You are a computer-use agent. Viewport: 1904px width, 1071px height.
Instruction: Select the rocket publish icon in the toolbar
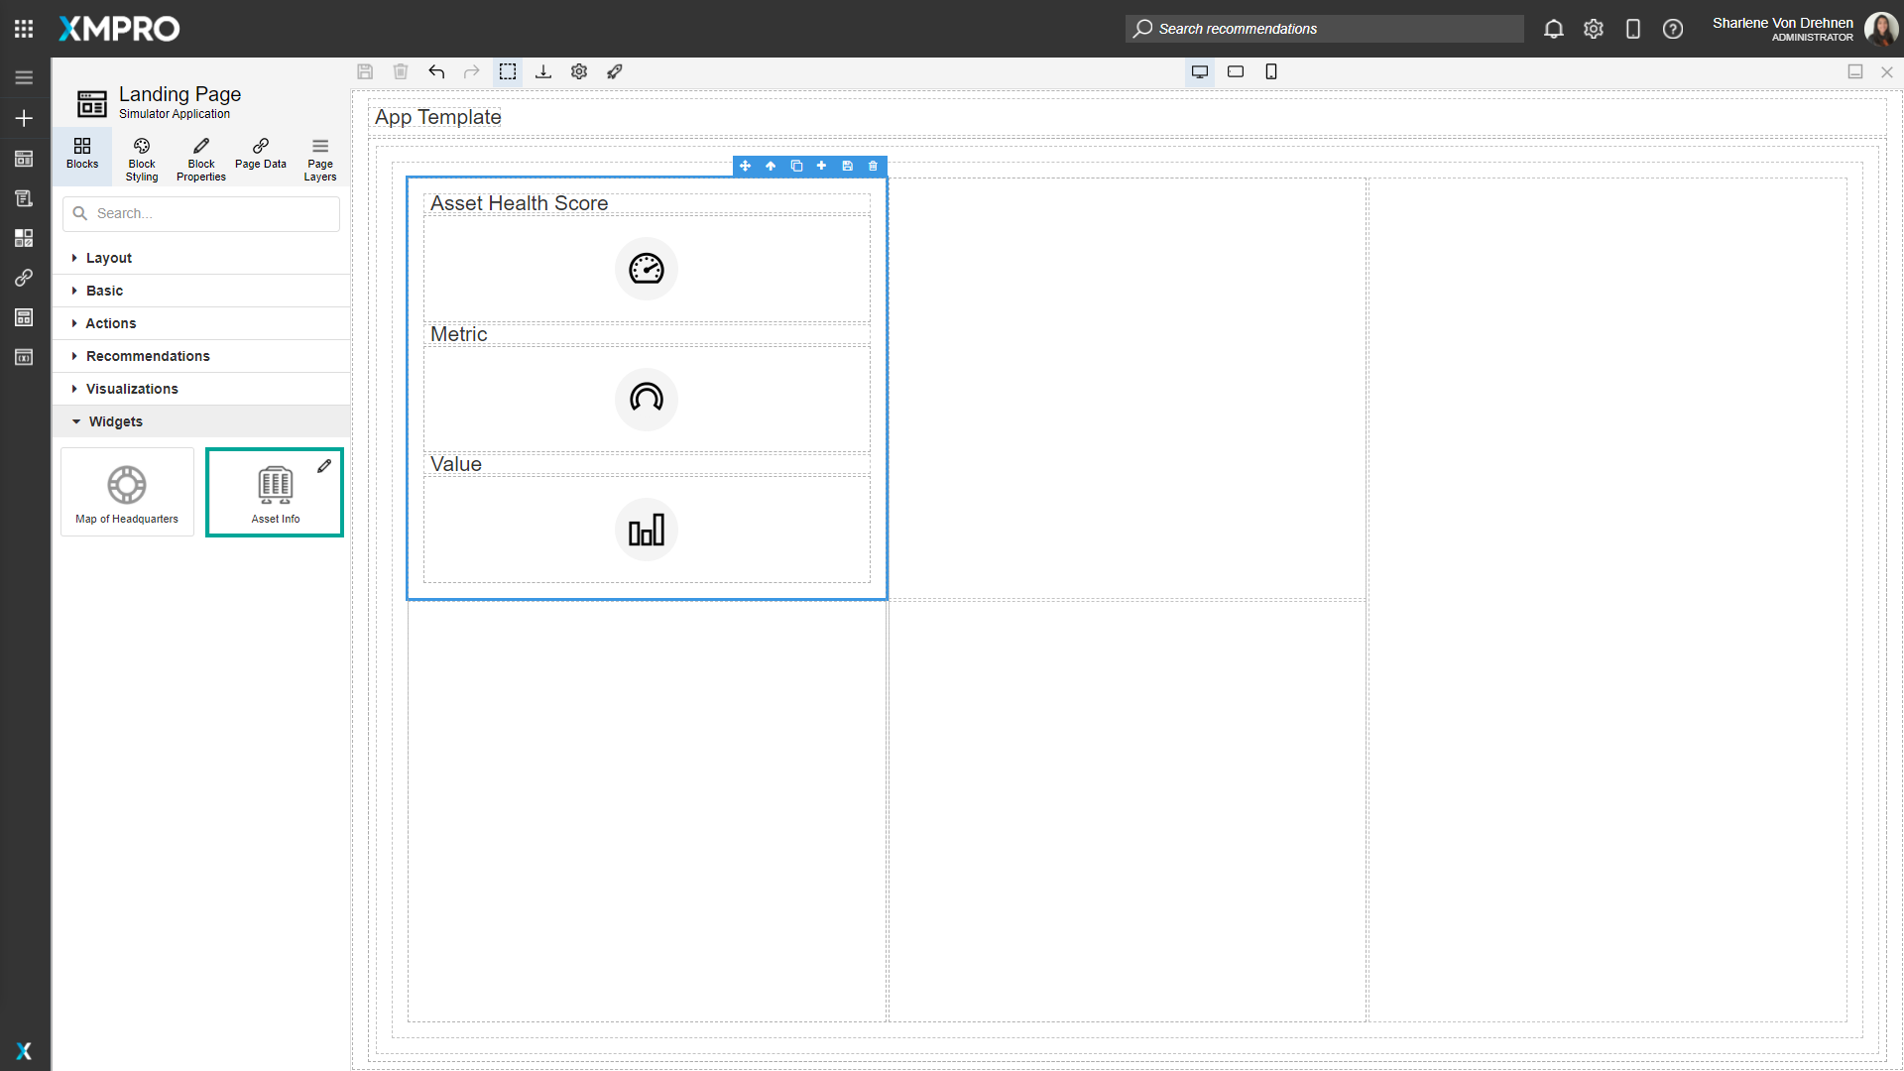(x=615, y=71)
